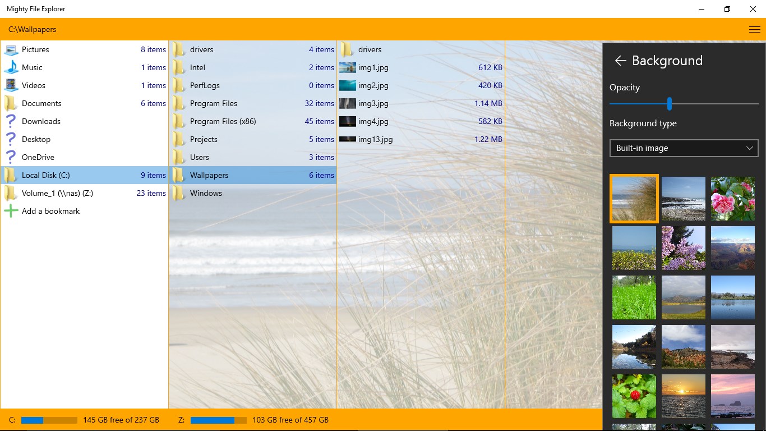This screenshot has width=766, height=431.
Task: Click the img3.jpg thumbnail icon
Action: (x=348, y=103)
